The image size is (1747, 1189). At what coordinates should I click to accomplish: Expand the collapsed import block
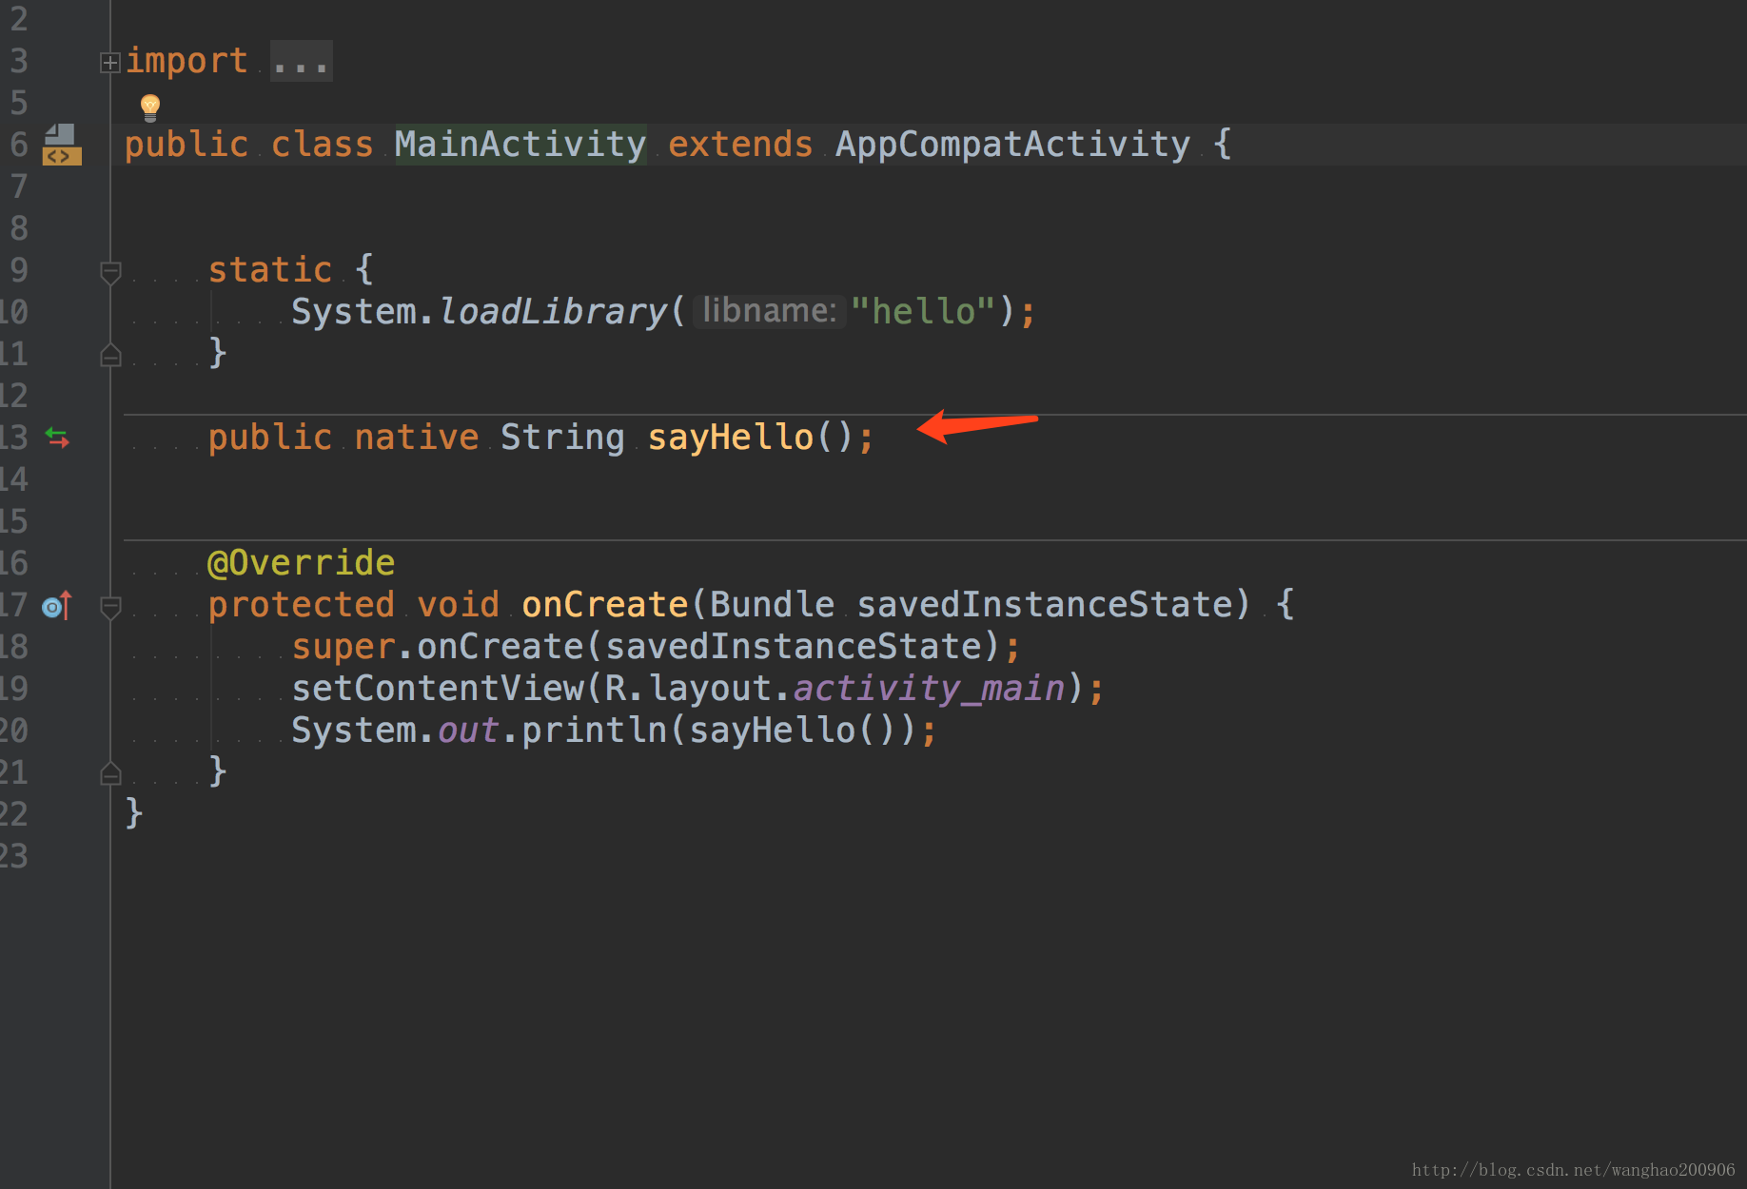(x=110, y=63)
